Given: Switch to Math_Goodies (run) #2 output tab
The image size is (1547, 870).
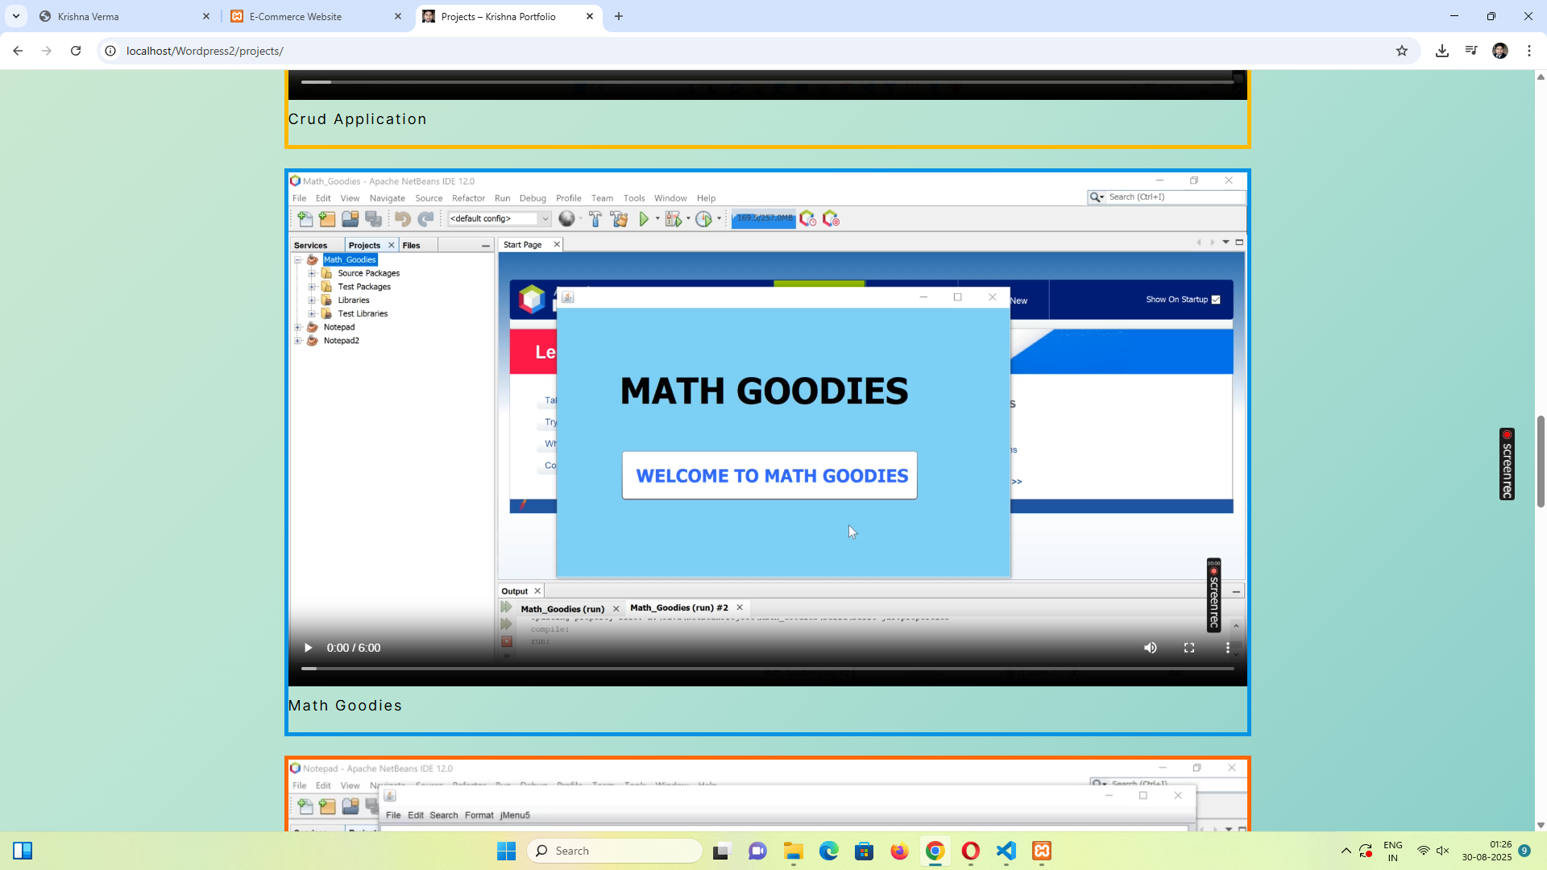Looking at the screenshot, I should point(678,608).
